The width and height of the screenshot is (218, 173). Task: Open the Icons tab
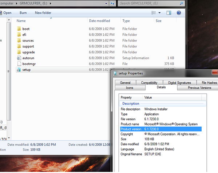[130, 88]
